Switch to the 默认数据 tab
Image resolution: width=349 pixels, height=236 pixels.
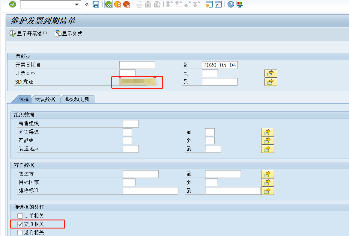pos(46,99)
